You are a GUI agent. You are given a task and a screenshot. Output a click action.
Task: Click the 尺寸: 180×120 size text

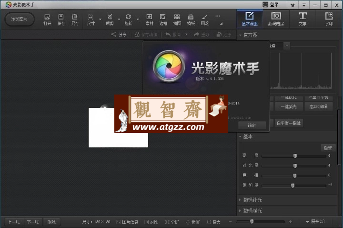[96, 222]
